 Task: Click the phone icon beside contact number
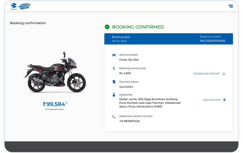(x=114, y=116)
